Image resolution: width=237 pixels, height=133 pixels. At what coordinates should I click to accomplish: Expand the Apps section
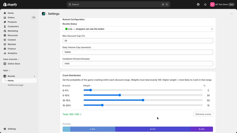(7, 70)
